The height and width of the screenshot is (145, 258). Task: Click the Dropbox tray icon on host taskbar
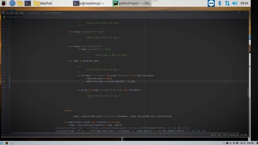[237, 143]
